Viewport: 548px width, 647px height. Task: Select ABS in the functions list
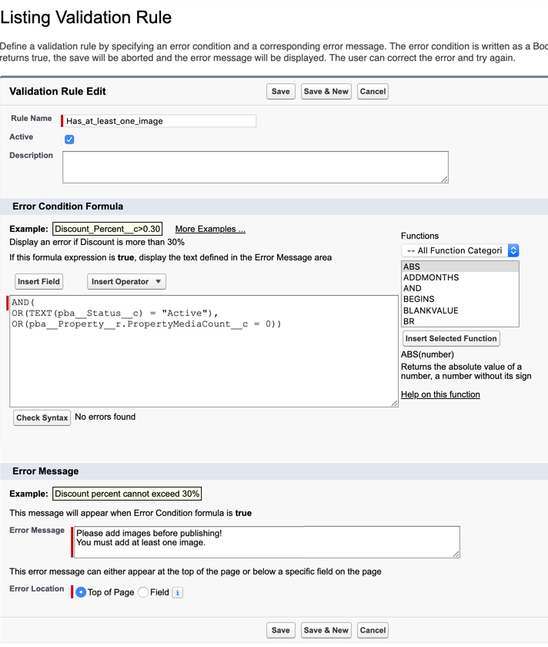click(x=459, y=267)
